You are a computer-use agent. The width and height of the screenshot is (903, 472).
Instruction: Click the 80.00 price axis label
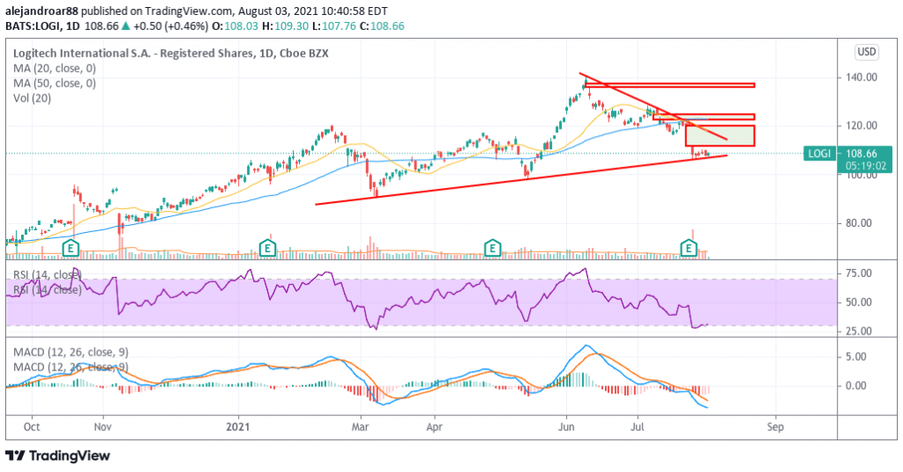(861, 223)
